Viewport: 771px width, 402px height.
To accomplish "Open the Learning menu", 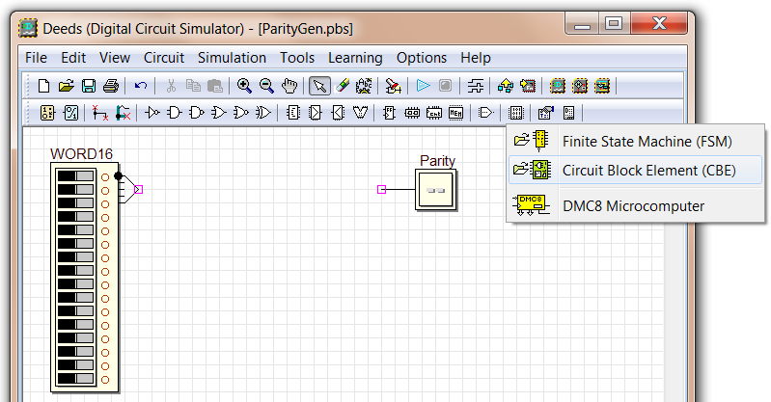I will pyautogui.click(x=355, y=58).
